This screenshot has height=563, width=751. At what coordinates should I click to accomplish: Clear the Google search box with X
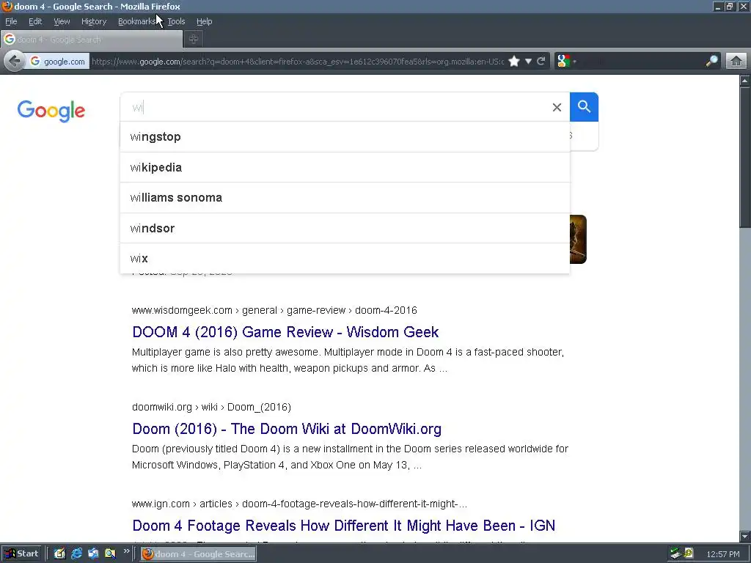click(x=557, y=107)
